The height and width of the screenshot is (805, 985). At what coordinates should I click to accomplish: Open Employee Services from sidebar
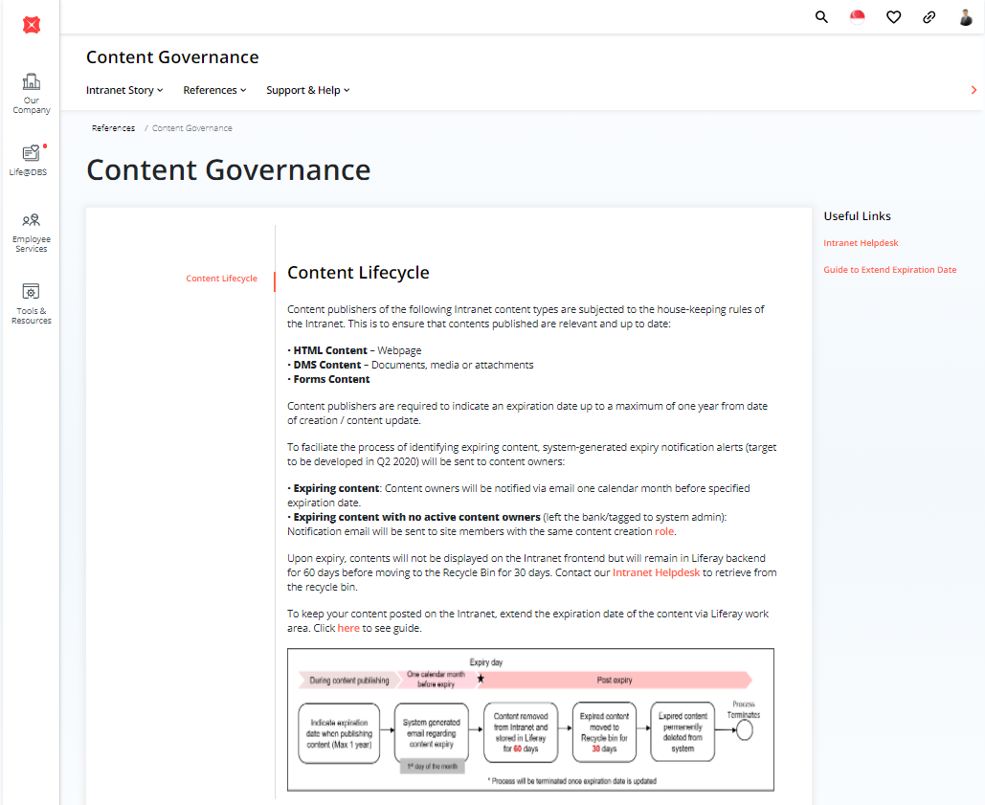point(32,232)
